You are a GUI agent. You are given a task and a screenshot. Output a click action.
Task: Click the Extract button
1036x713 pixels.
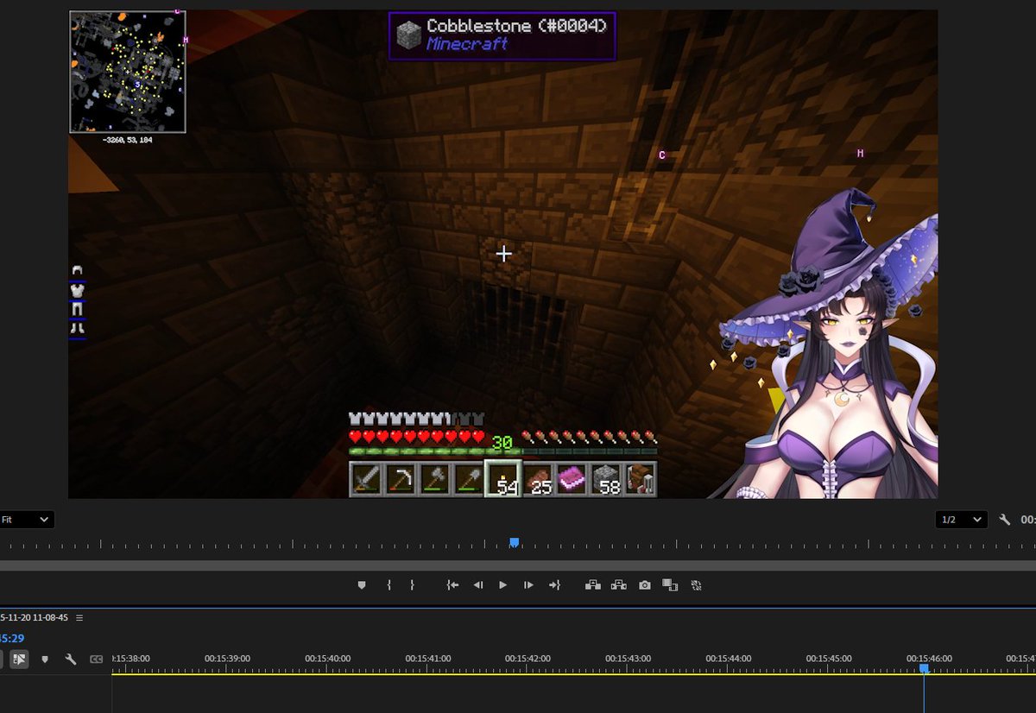point(619,585)
